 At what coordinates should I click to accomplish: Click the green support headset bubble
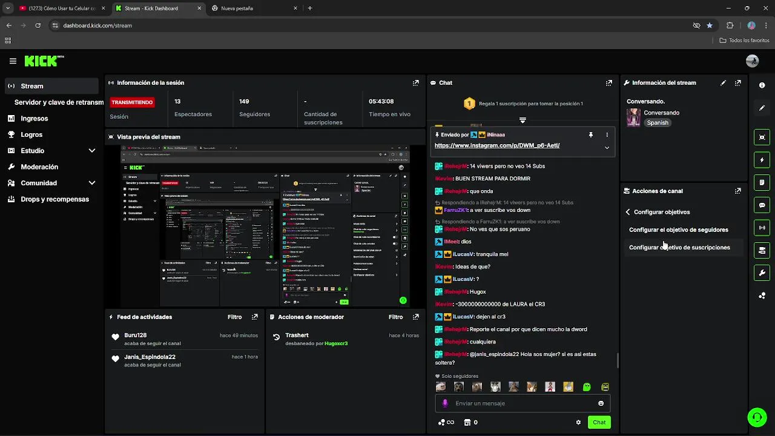(x=757, y=417)
